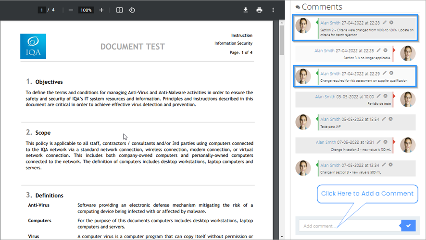
Task: Click Alan Smith name on 15:54 comment
Action: click(x=330, y=119)
